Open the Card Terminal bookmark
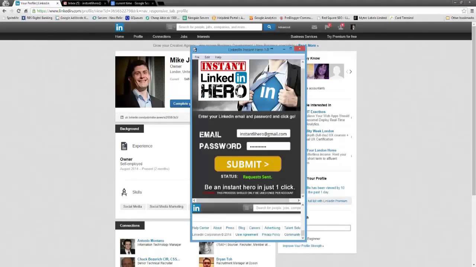The width and height of the screenshot is (476, 267). click(x=401, y=18)
